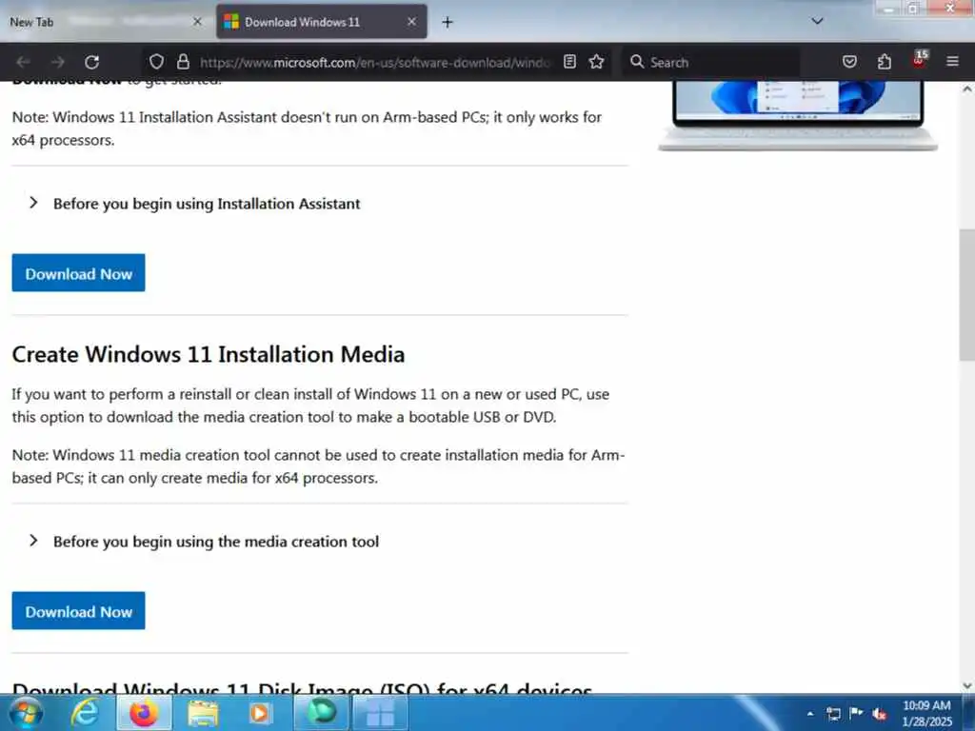The width and height of the screenshot is (975, 731).
Task: Open the Firefox hamburger menu
Action: pos(952,62)
